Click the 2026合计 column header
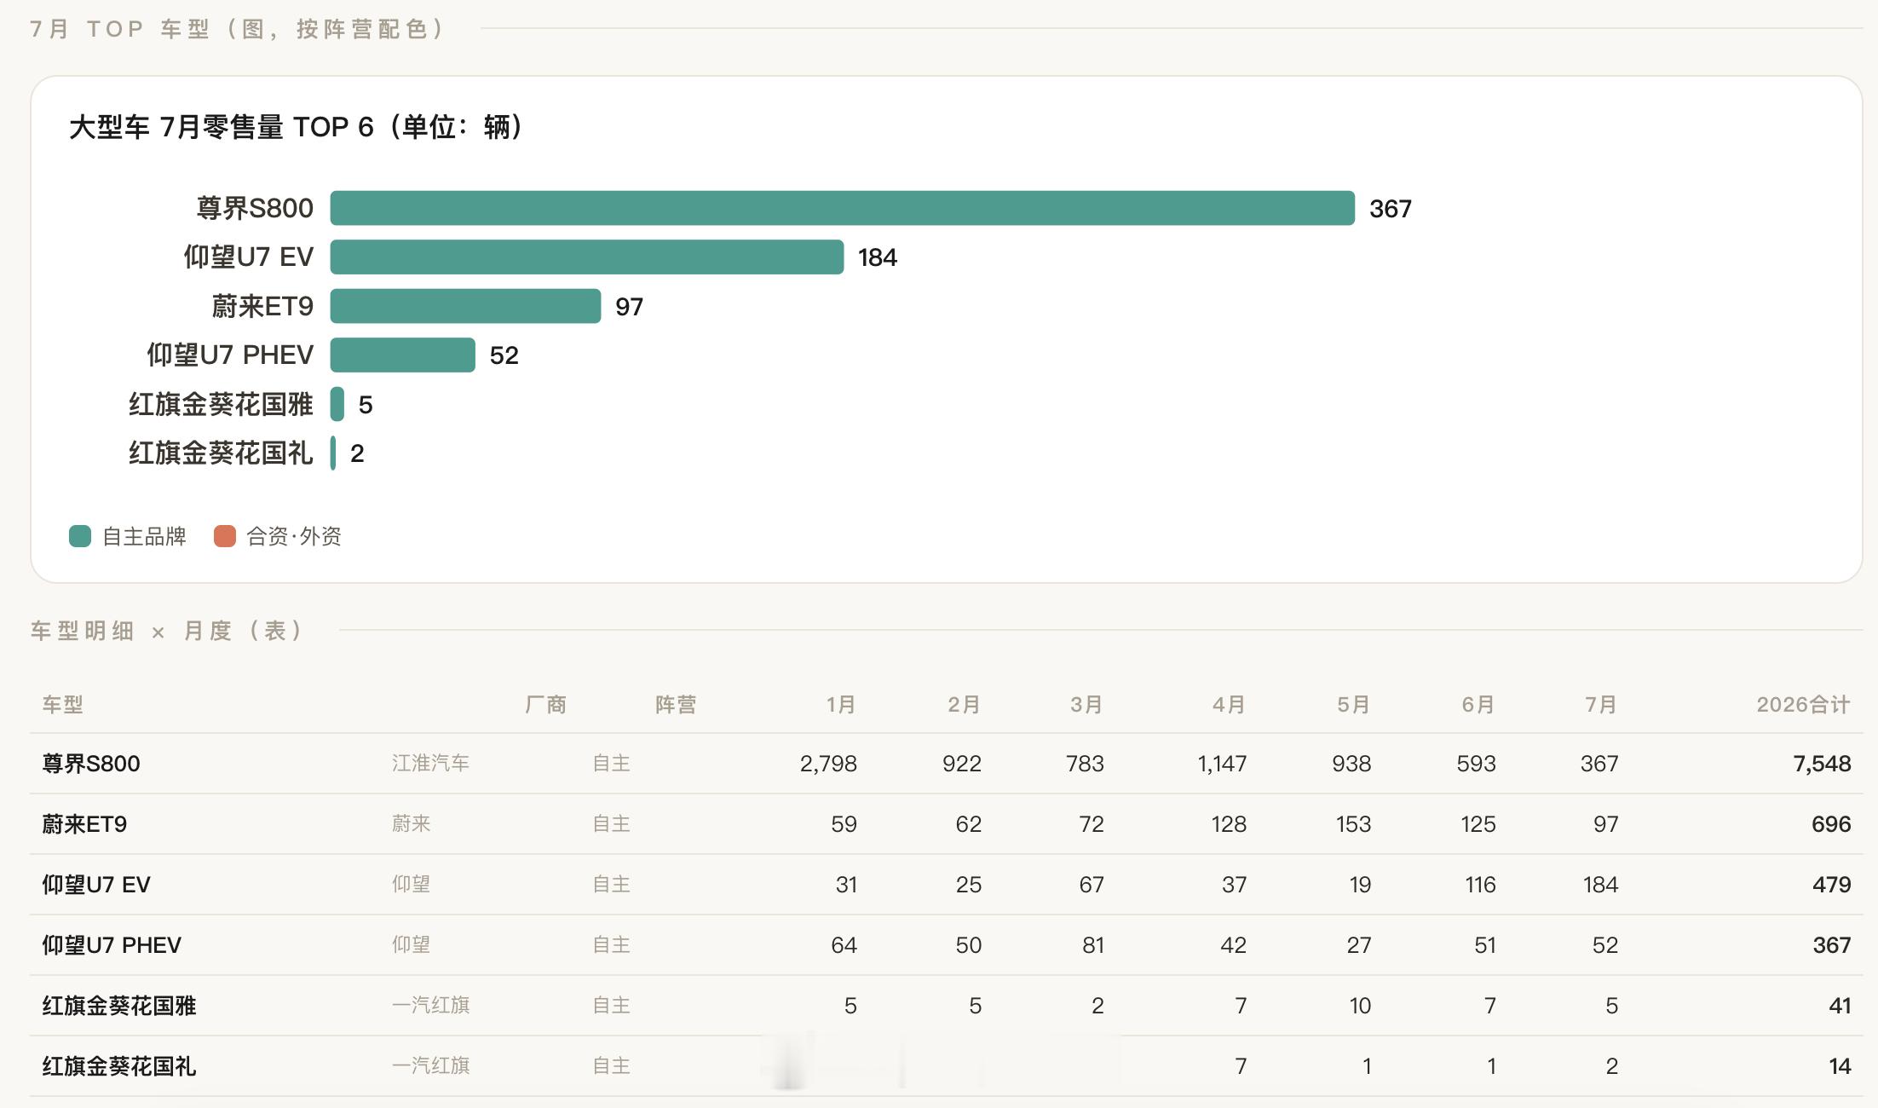 point(1803,705)
